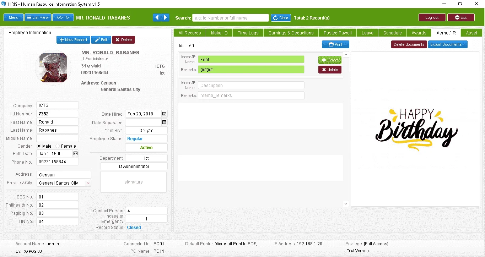
Task: Click the empty Middle Name field
Action: pyautogui.click(x=57, y=138)
